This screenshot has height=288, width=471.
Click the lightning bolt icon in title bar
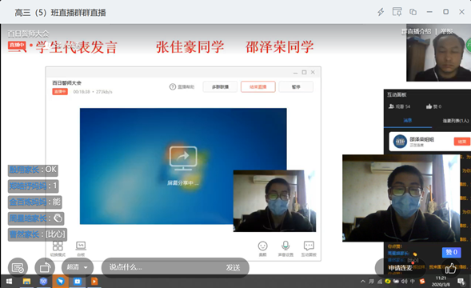tap(381, 12)
